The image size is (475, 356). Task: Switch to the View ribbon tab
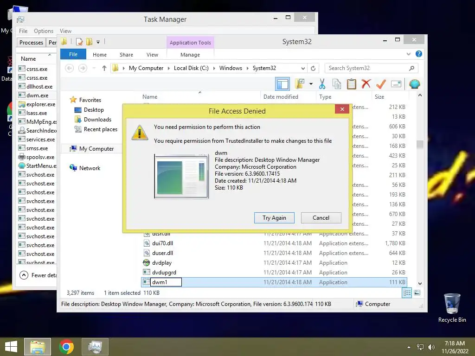(152, 55)
